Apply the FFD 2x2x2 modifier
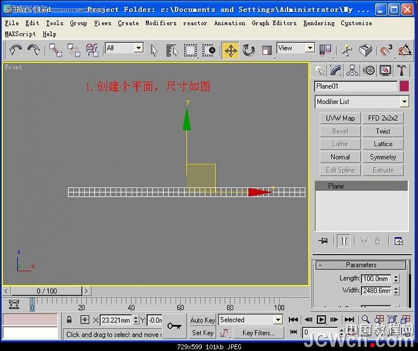The image size is (418, 351). coord(383,118)
